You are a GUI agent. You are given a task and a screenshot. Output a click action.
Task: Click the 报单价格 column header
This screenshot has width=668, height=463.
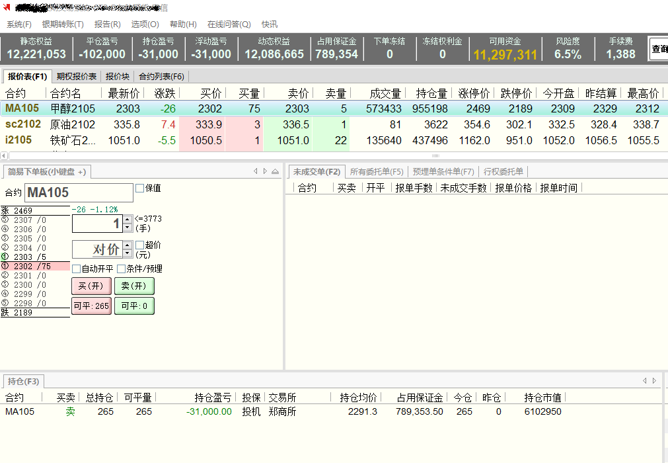coord(513,188)
